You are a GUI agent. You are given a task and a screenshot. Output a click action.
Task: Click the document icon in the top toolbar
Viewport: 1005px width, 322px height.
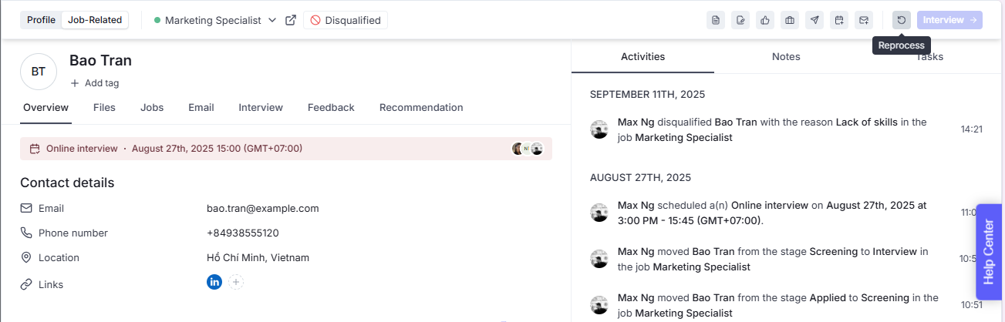click(716, 20)
